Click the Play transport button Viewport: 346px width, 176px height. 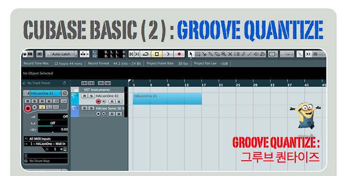click(x=168, y=54)
